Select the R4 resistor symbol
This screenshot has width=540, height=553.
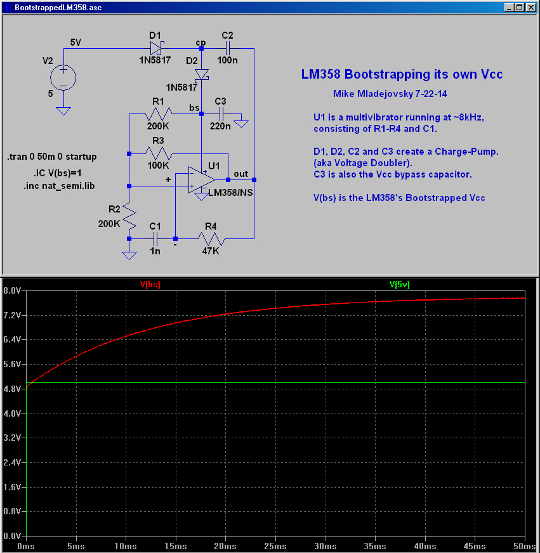211,238
